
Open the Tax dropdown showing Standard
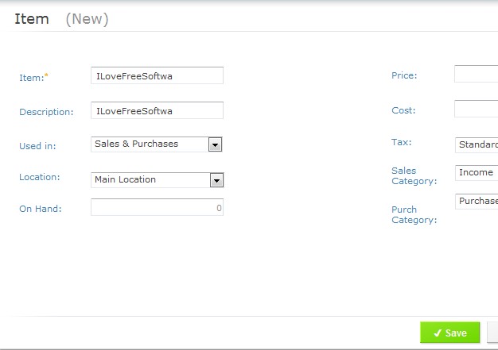point(477,145)
